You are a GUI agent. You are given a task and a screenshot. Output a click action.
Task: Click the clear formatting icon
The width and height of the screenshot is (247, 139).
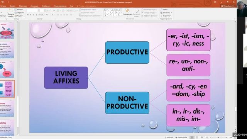[54, 10]
